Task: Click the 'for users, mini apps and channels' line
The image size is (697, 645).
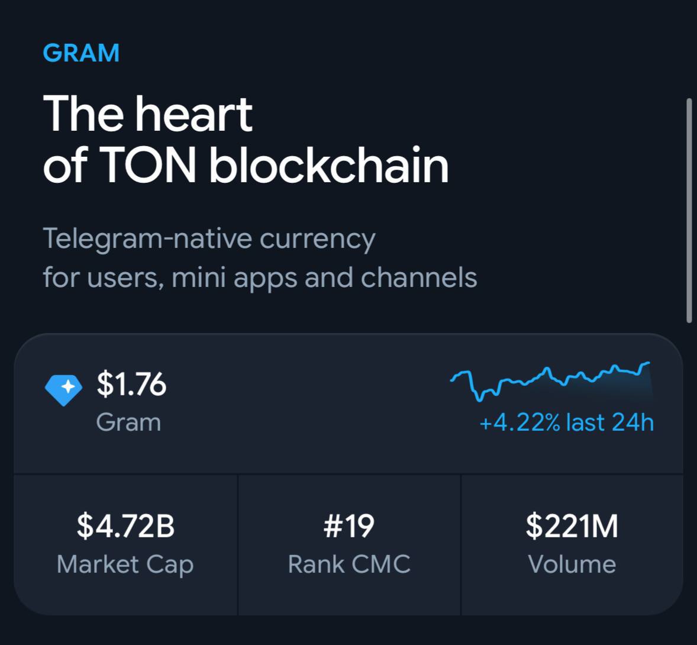Action: click(x=260, y=278)
